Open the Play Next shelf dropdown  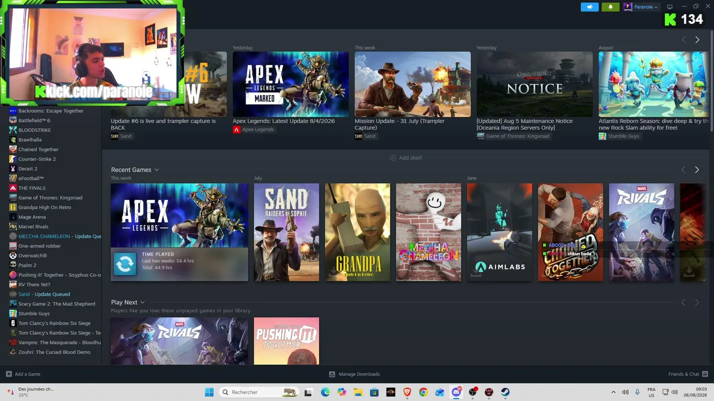[142, 302]
